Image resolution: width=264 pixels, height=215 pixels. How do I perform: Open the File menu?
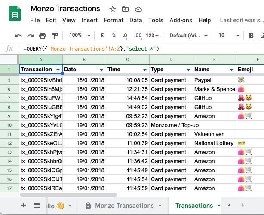35,20
